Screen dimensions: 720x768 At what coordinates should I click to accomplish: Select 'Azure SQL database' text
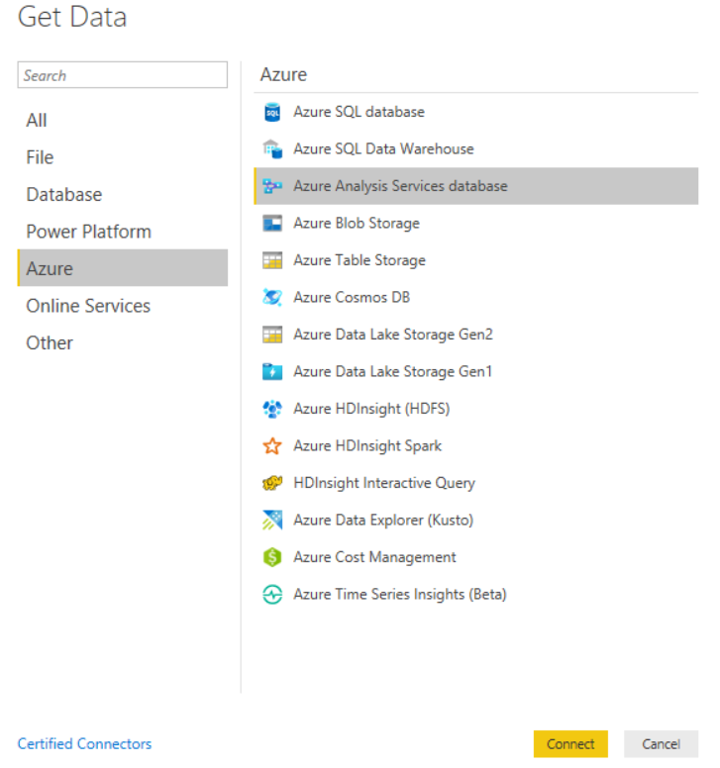tap(359, 112)
